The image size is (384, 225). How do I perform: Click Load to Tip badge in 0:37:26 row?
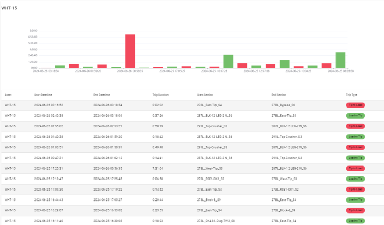[355, 116]
